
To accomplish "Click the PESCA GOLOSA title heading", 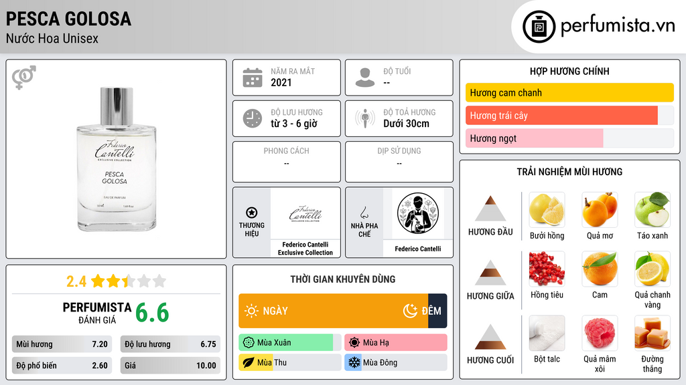I will tap(68, 19).
